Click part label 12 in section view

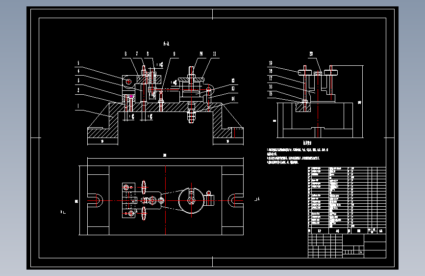coord(233,81)
